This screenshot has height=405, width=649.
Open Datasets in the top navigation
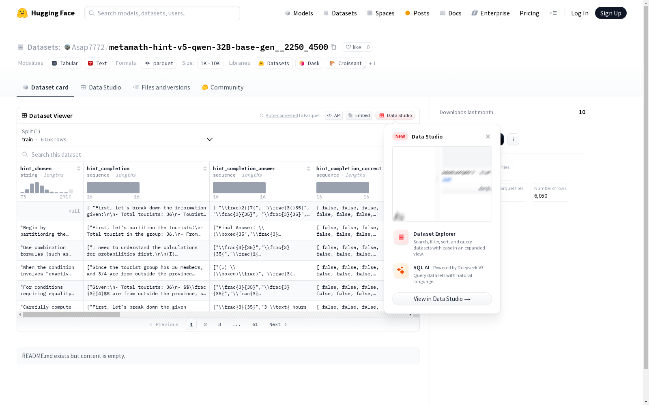(x=340, y=13)
